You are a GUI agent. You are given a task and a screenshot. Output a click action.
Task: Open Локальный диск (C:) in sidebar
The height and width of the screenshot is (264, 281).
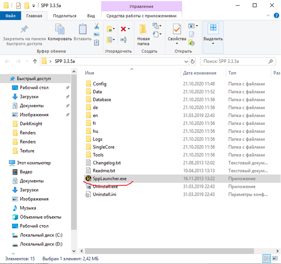(41, 235)
